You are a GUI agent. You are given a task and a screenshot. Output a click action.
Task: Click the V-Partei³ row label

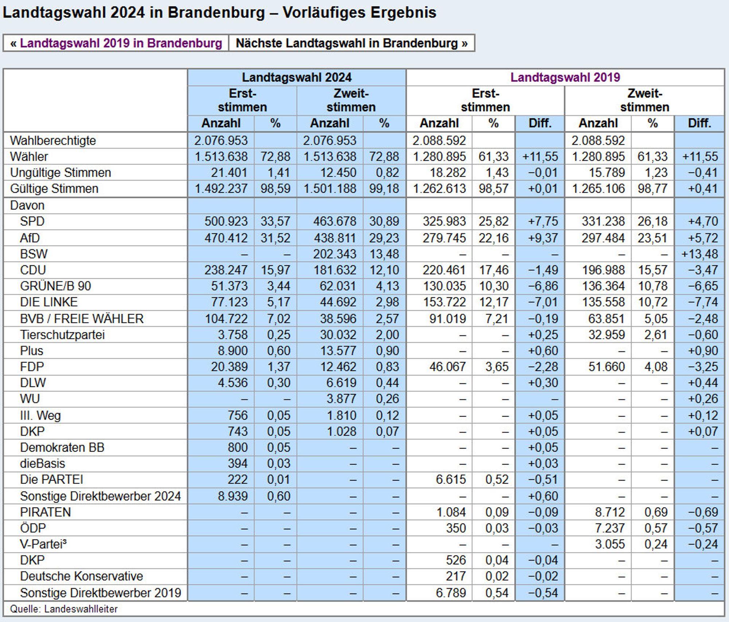click(x=43, y=544)
